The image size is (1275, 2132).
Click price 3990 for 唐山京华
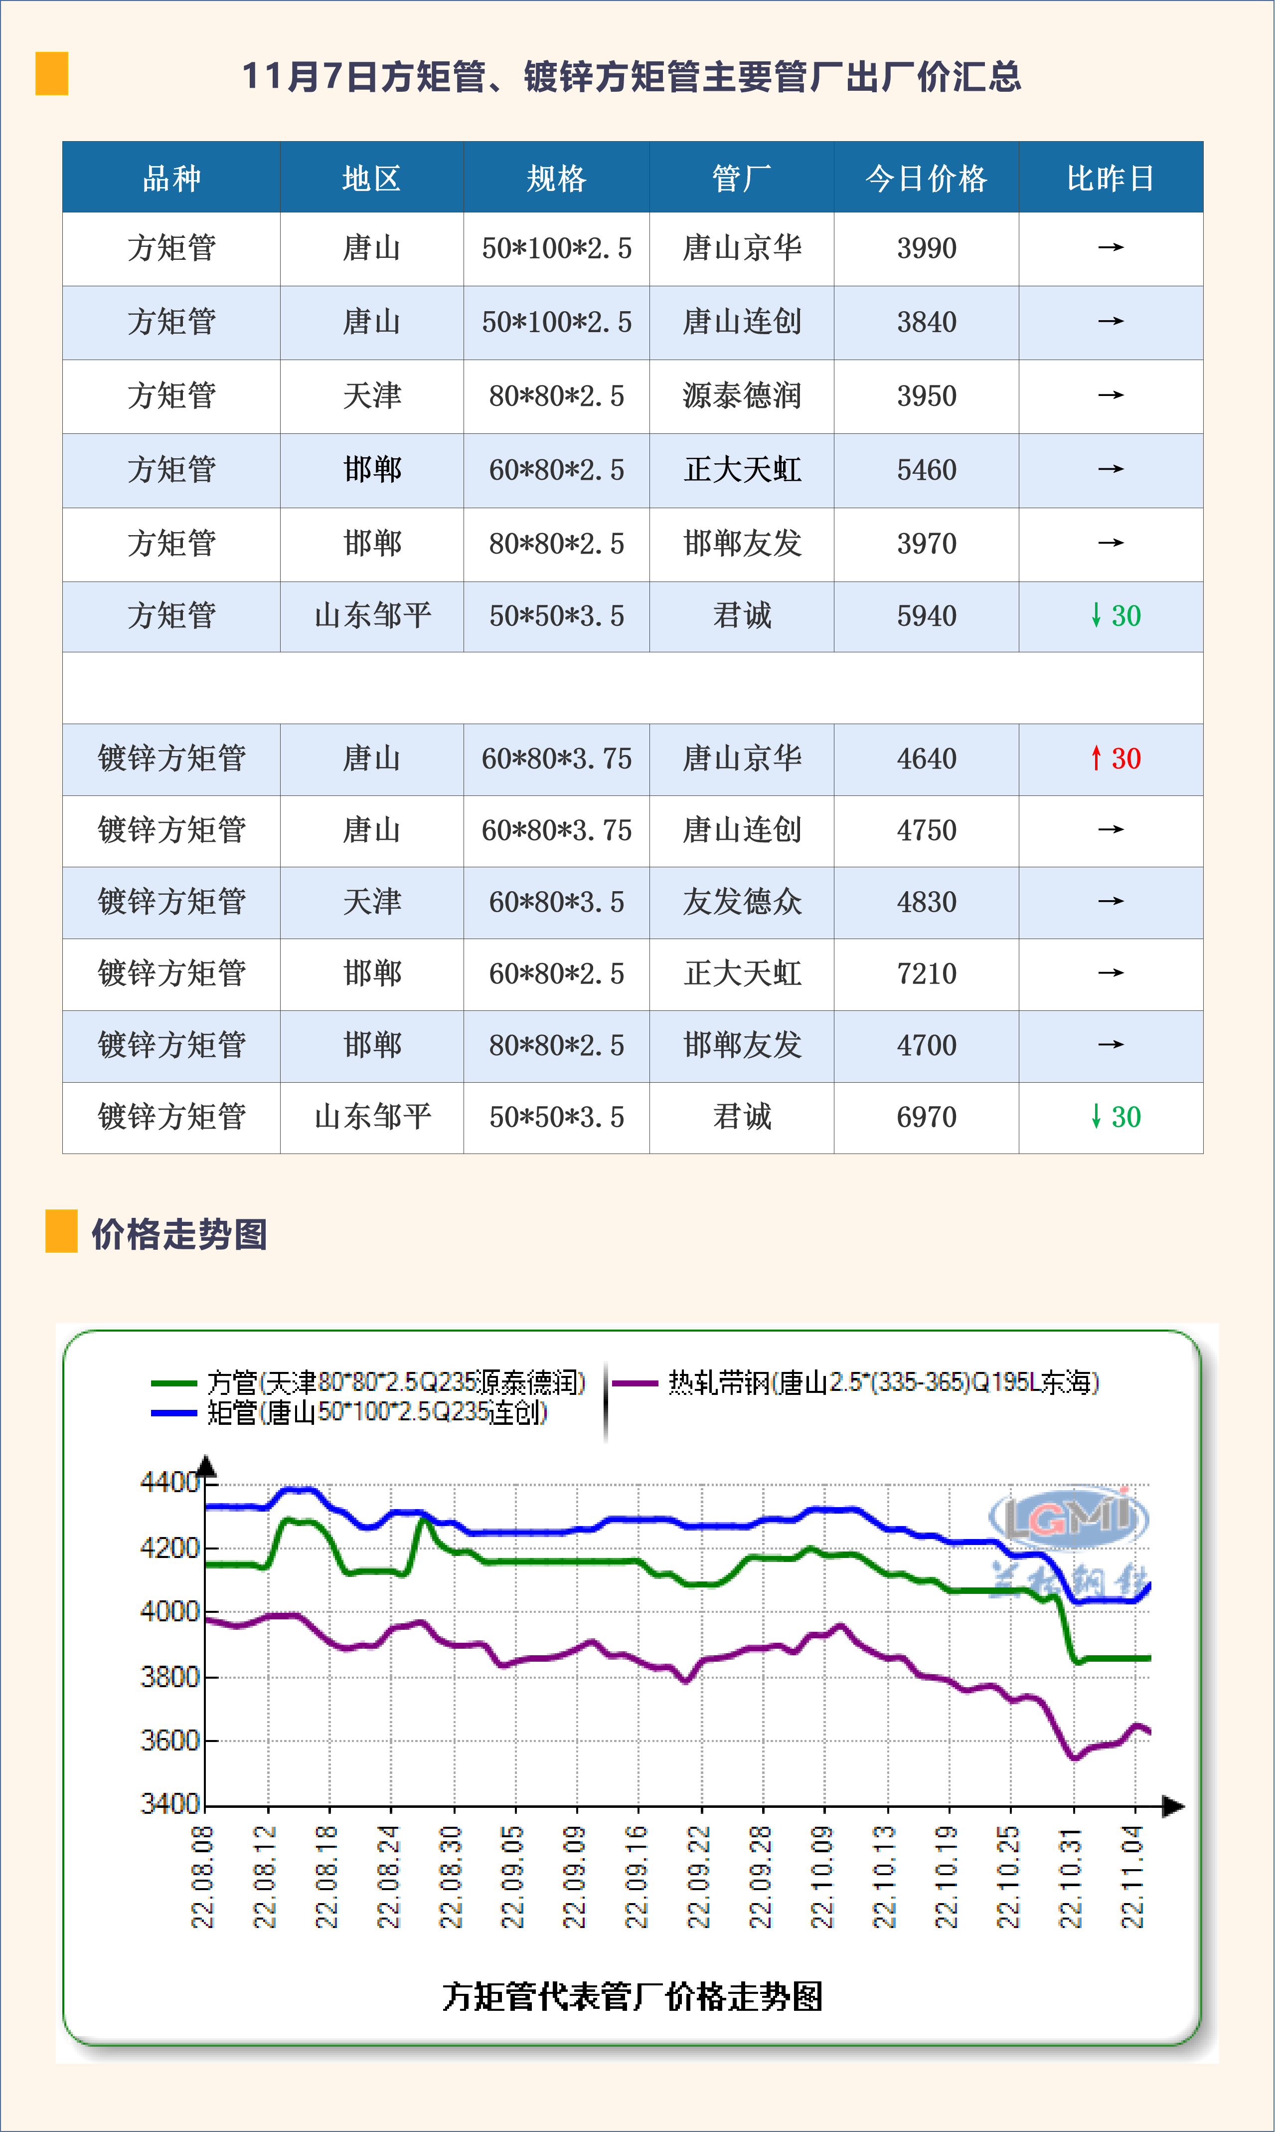coord(926,248)
